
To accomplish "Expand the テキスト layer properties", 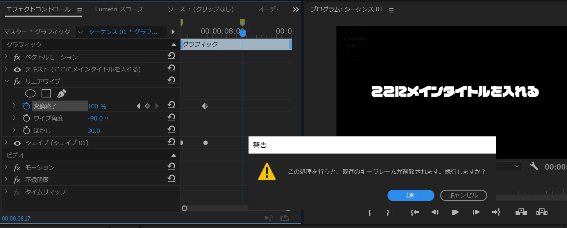I will [6, 69].
